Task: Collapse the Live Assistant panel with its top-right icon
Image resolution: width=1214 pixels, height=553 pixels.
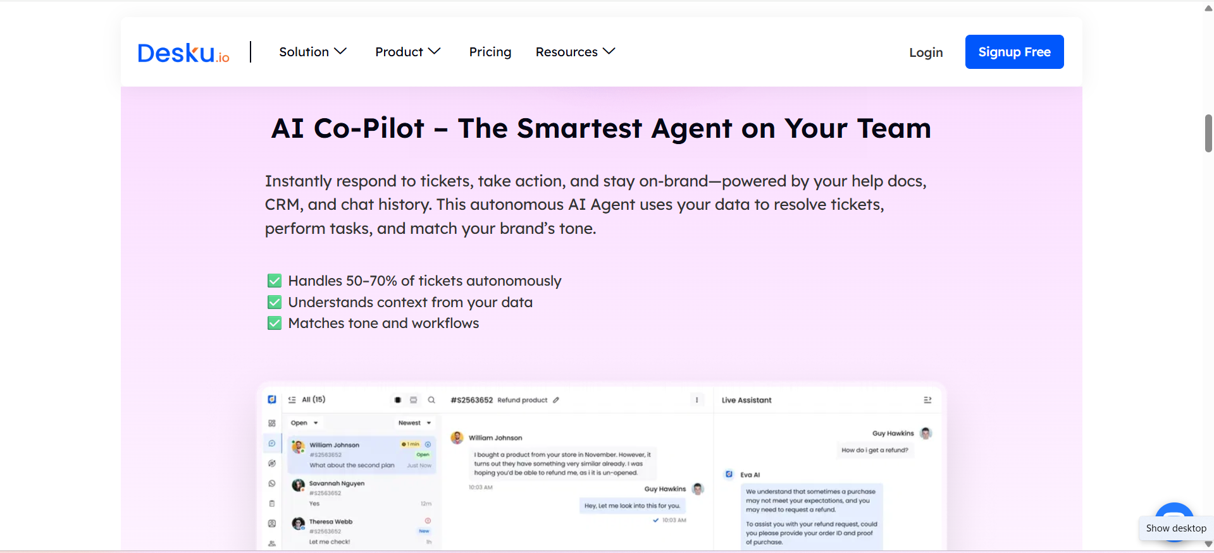Action: 927,400
